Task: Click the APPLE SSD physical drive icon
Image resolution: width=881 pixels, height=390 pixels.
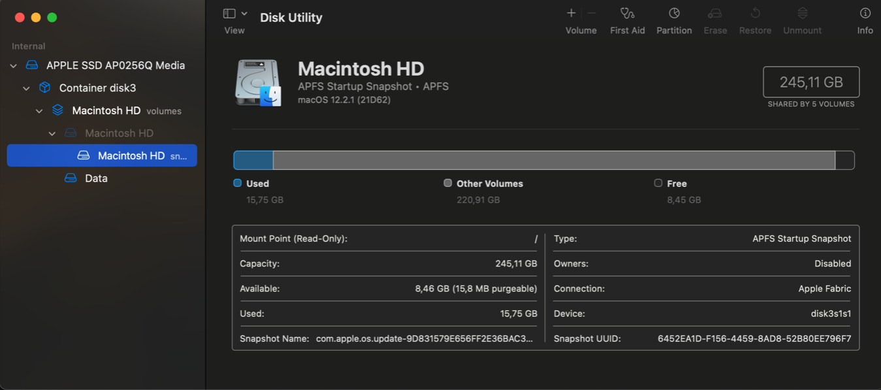Action: pyautogui.click(x=32, y=65)
